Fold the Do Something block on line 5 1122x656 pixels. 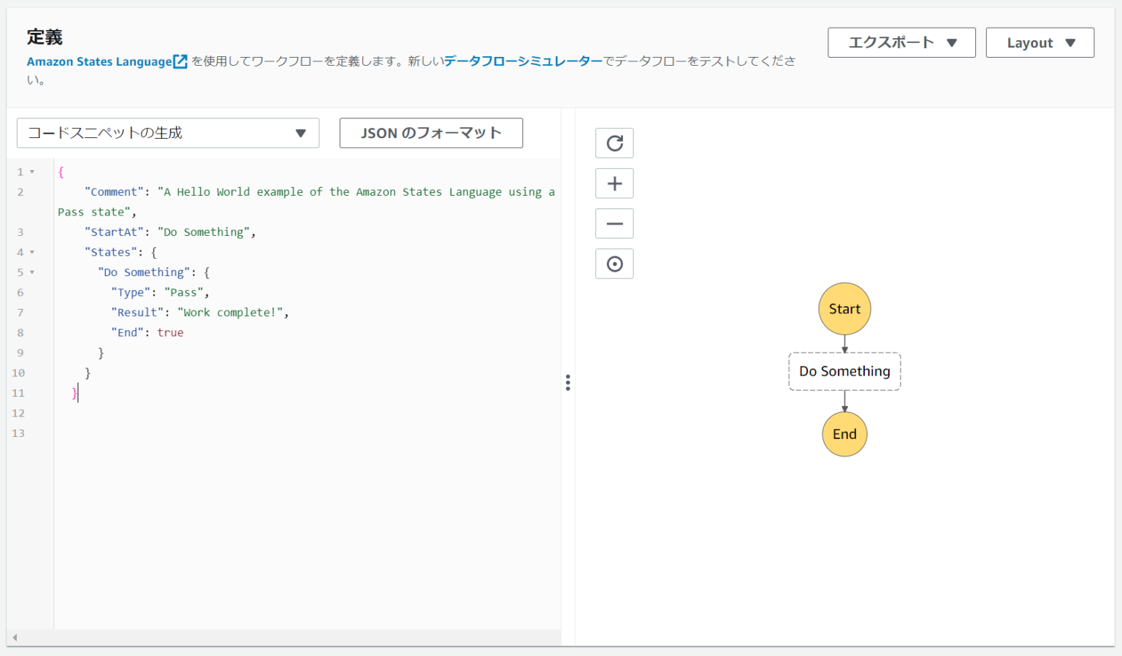pyautogui.click(x=32, y=272)
